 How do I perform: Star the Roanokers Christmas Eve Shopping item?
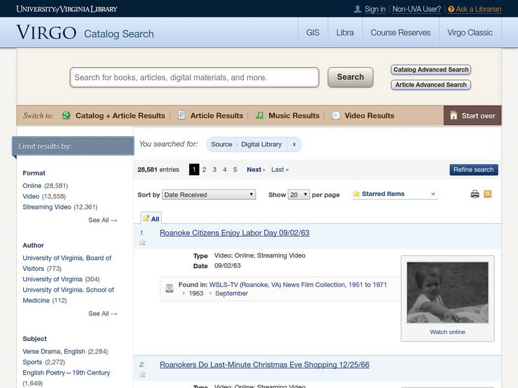(x=142, y=374)
